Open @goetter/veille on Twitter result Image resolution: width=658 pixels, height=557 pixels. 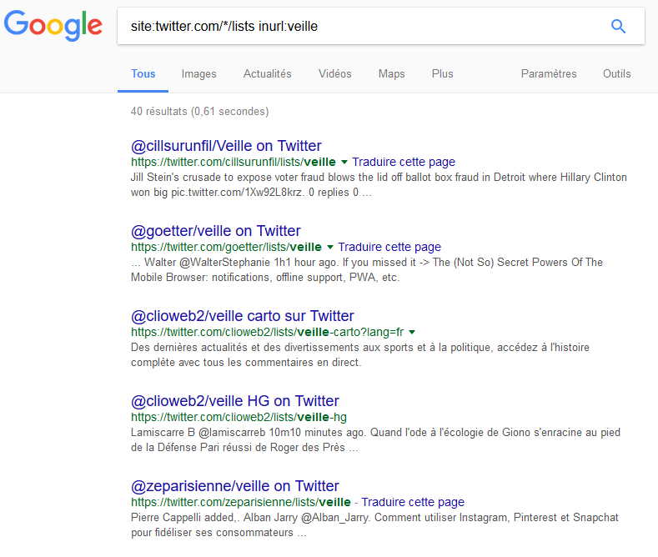click(216, 231)
